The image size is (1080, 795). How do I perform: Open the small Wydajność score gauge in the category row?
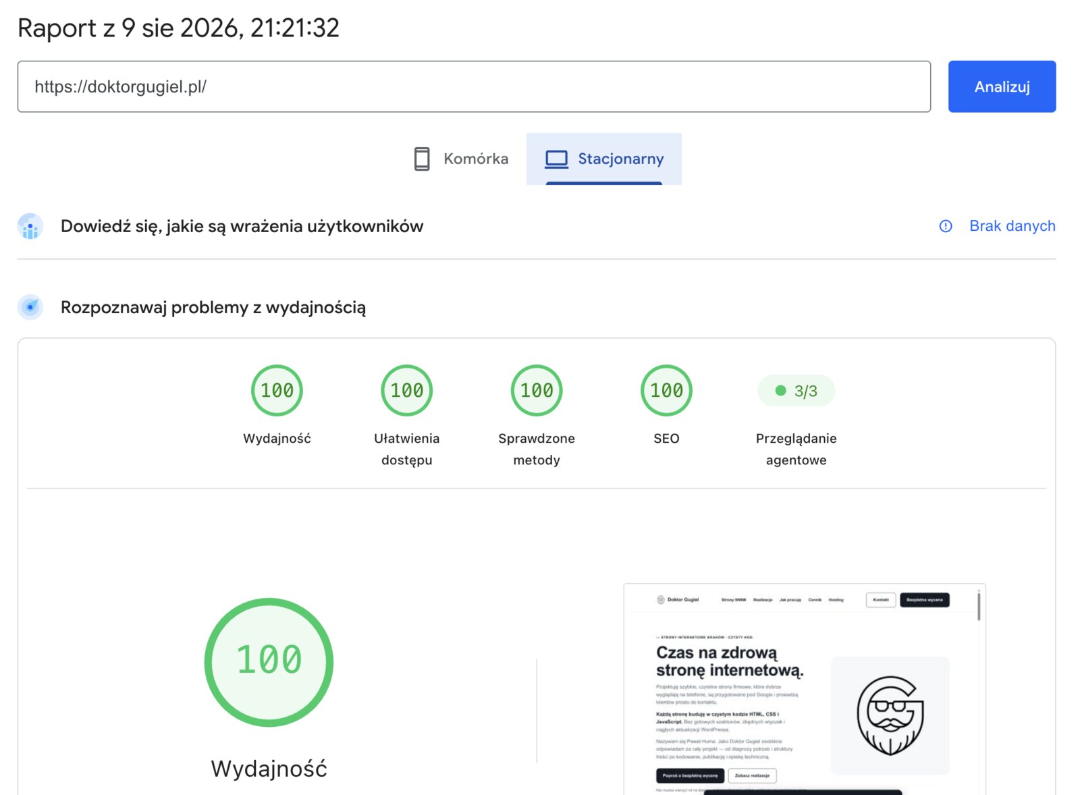pyautogui.click(x=277, y=391)
